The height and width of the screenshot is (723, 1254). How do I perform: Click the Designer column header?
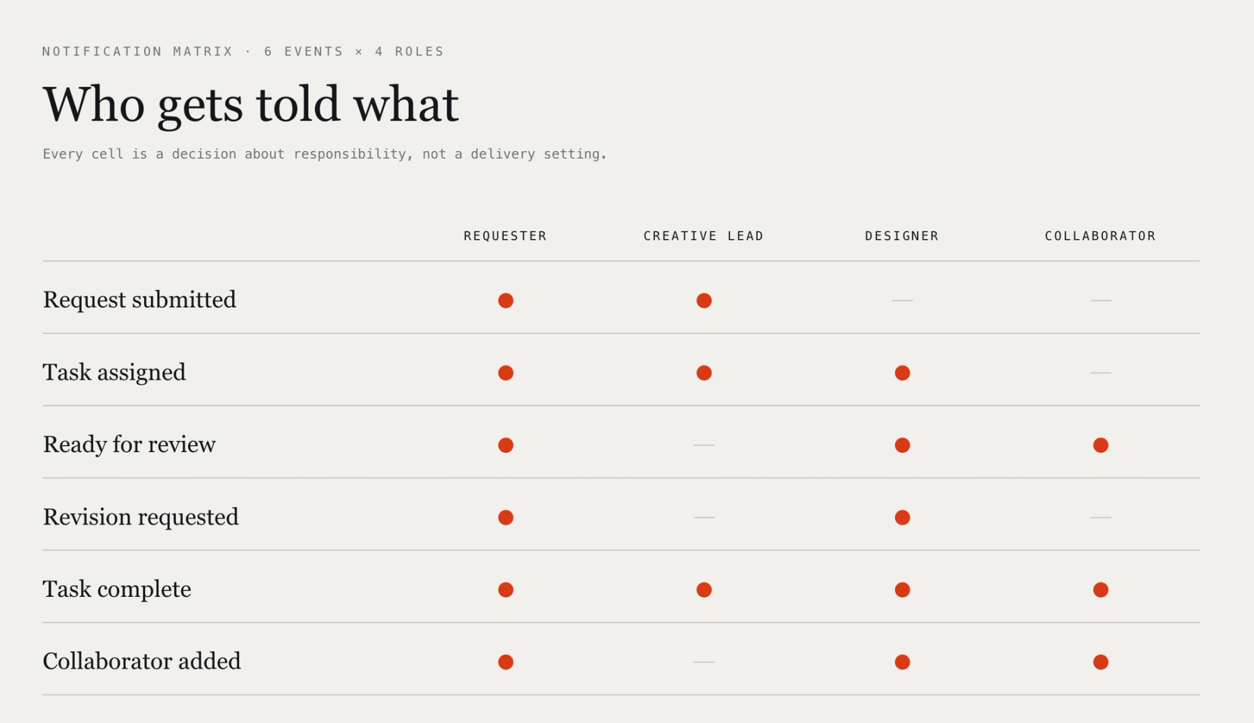tap(902, 235)
